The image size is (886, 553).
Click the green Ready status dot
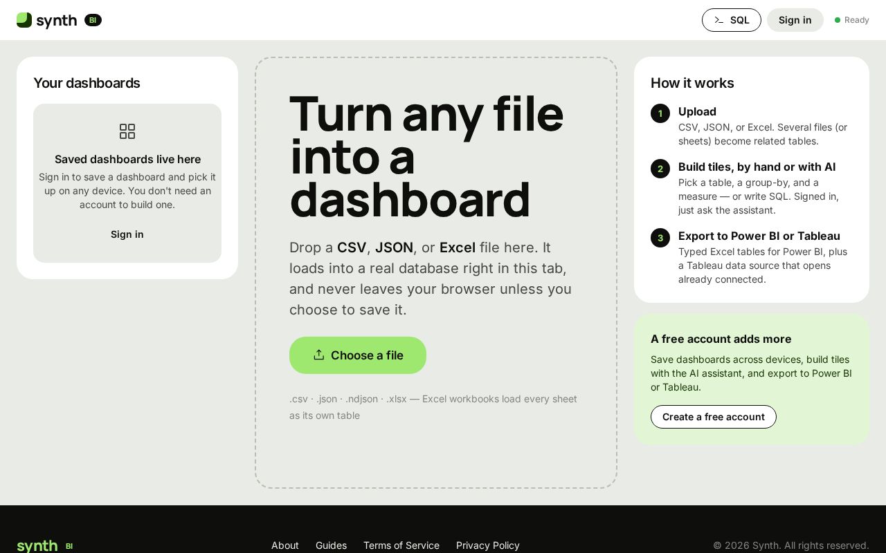pyautogui.click(x=838, y=20)
